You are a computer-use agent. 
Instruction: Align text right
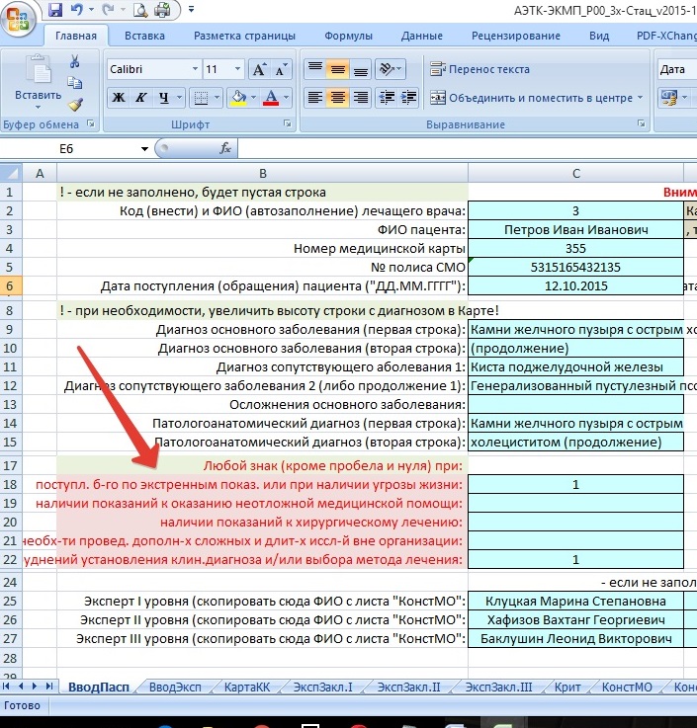[360, 98]
